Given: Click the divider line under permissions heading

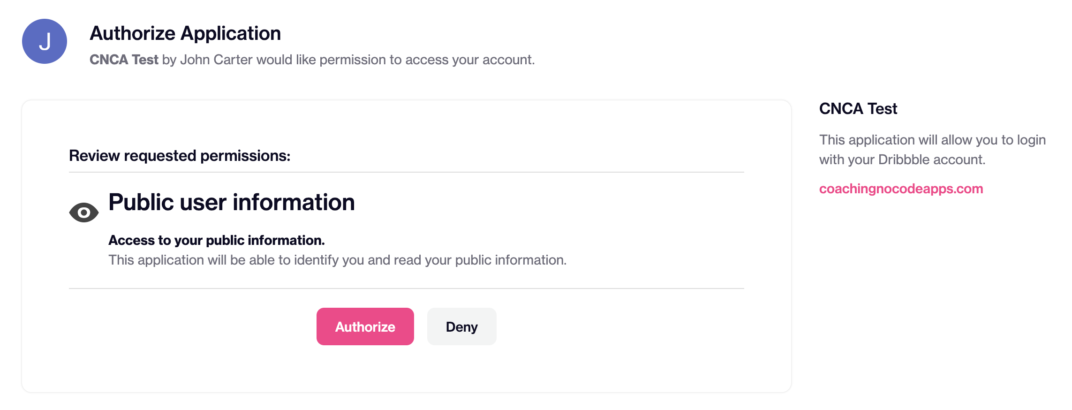Looking at the screenshot, I should pyautogui.click(x=406, y=172).
